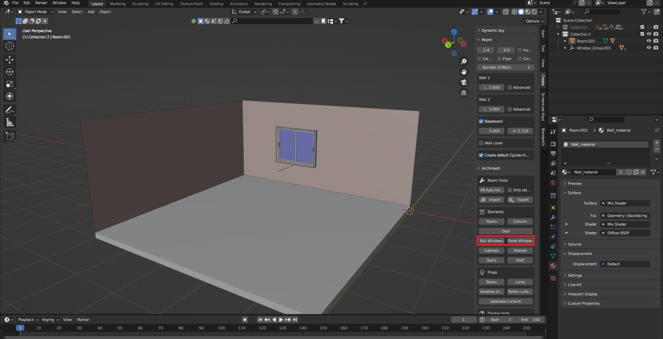The image size is (663, 339).
Task: Select the Select Box tool
Action: click(10, 34)
